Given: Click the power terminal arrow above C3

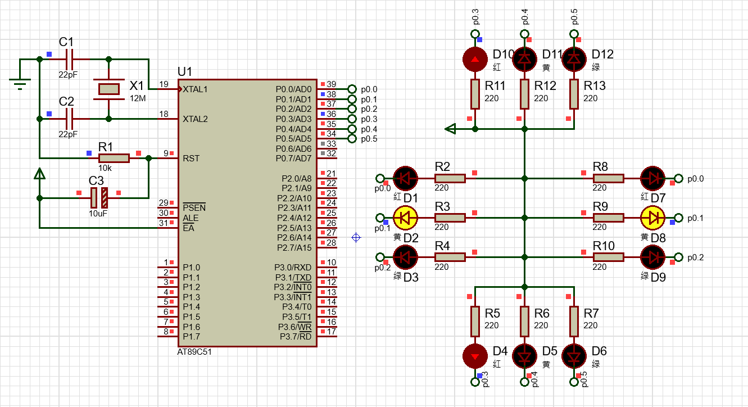Looking at the screenshot, I should pos(39,174).
